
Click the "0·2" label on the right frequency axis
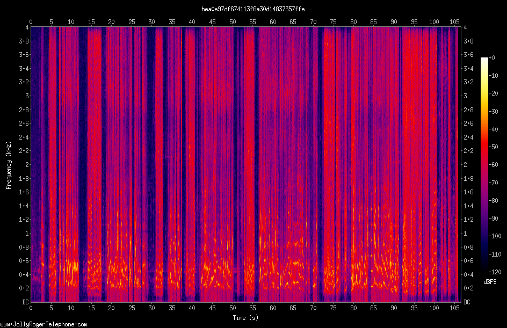468,288
